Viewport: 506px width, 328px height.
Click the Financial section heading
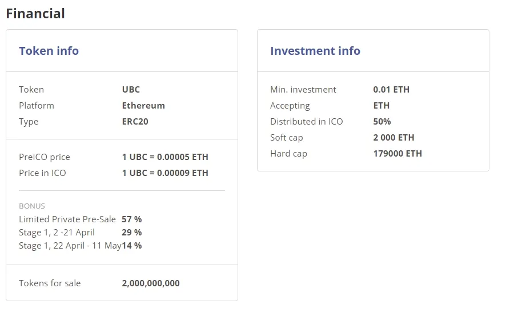[35, 14]
